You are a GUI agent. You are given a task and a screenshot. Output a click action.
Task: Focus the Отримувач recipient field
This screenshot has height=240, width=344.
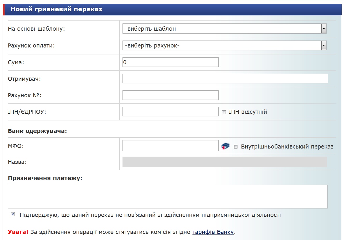click(225, 78)
